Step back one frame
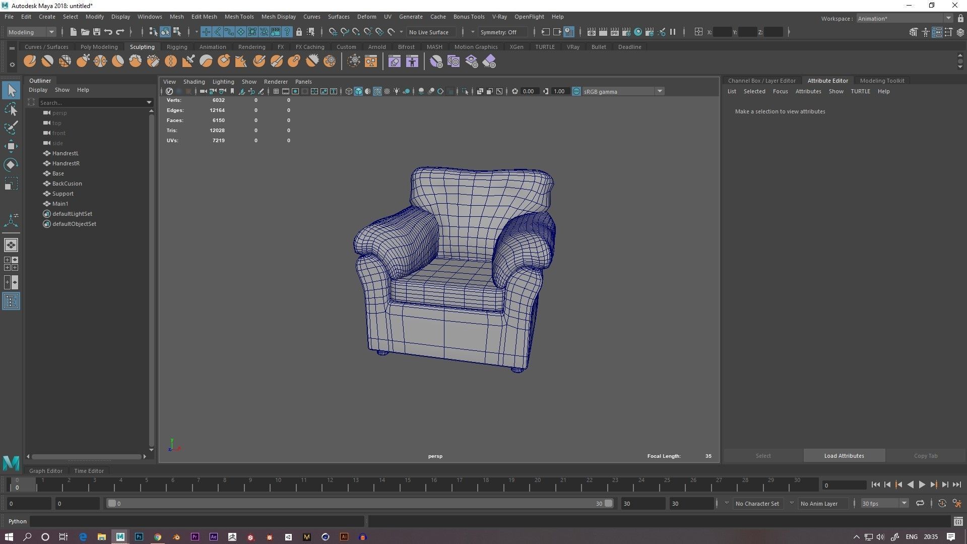967x544 pixels. point(887,485)
